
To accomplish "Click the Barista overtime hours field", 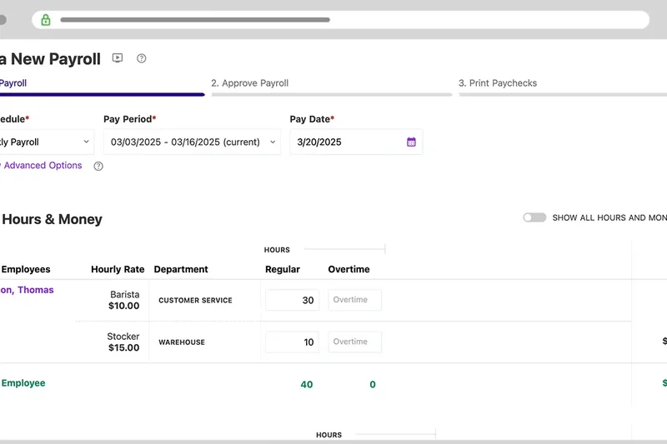I will coord(354,300).
